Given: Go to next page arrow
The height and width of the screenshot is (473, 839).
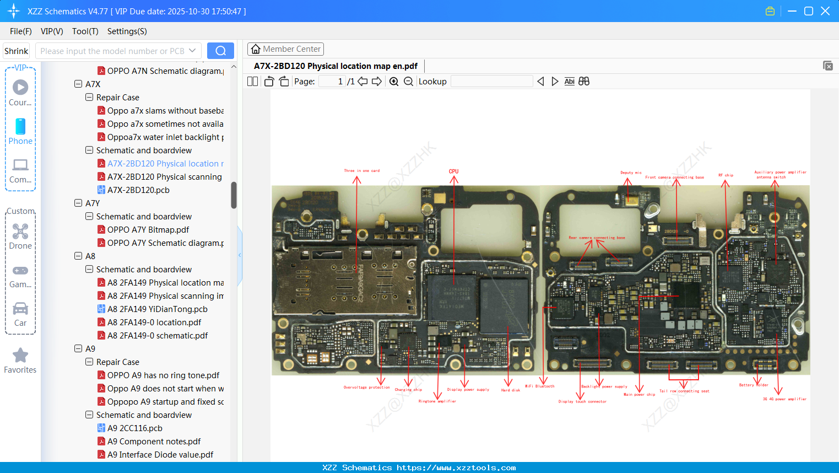Looking at the screenshot, I should pyautogui.click(x=377, y=82).
